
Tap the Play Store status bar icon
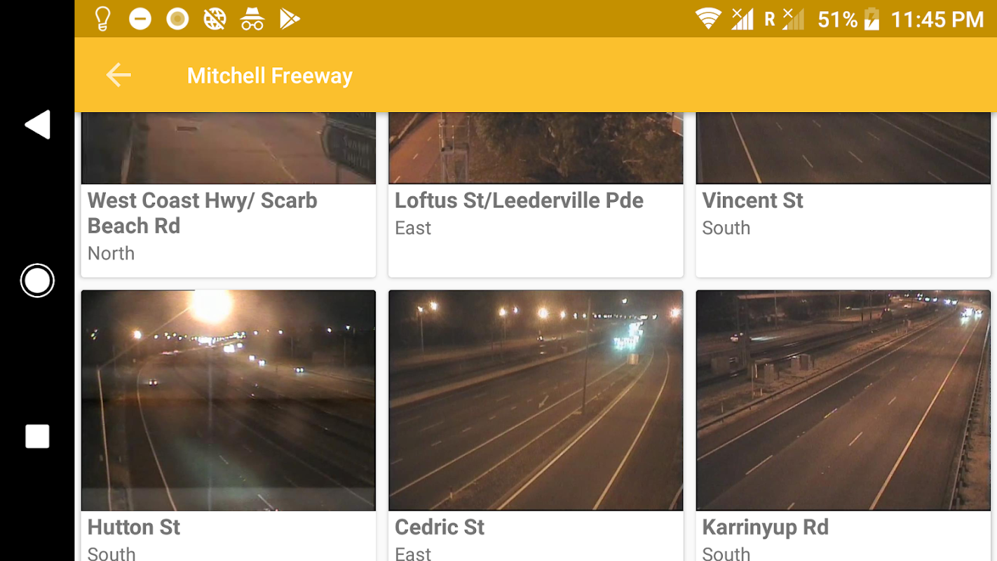290,19
